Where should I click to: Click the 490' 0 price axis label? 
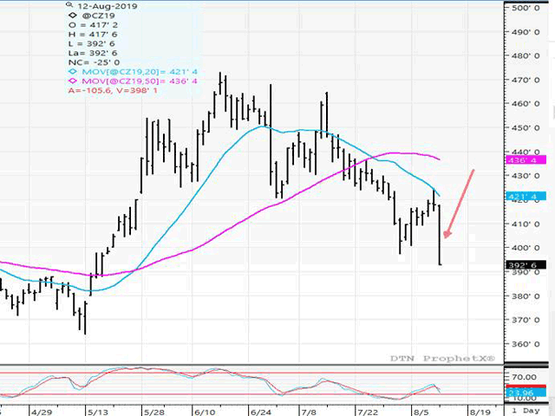pos(526,32)
